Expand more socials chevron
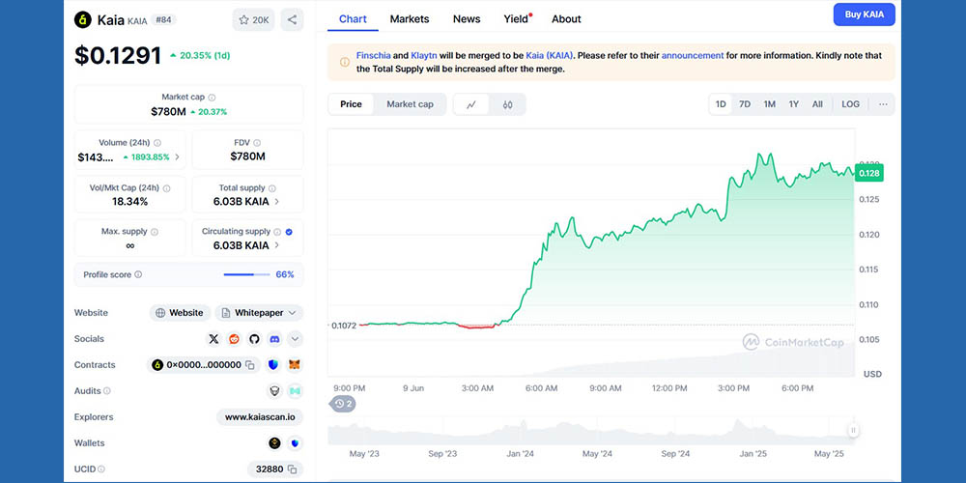Screen dimensions: 966x483 pos(295,339)
